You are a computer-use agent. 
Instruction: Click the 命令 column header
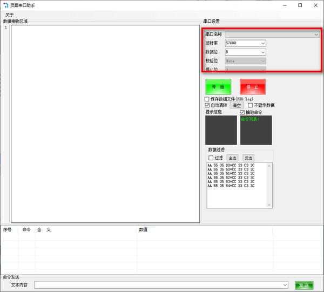coord(26,229)
